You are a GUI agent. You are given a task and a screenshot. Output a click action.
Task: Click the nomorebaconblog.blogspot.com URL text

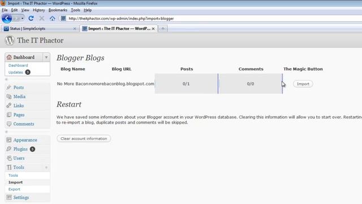(x=122, y=84)
